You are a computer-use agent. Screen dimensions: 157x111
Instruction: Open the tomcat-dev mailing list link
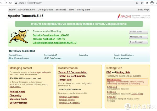[x=111, y=97]
